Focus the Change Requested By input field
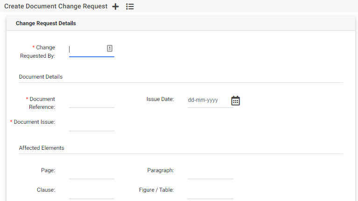Viewport: 358px width, 201px height. pyautogui.click(x=87, y=49)
